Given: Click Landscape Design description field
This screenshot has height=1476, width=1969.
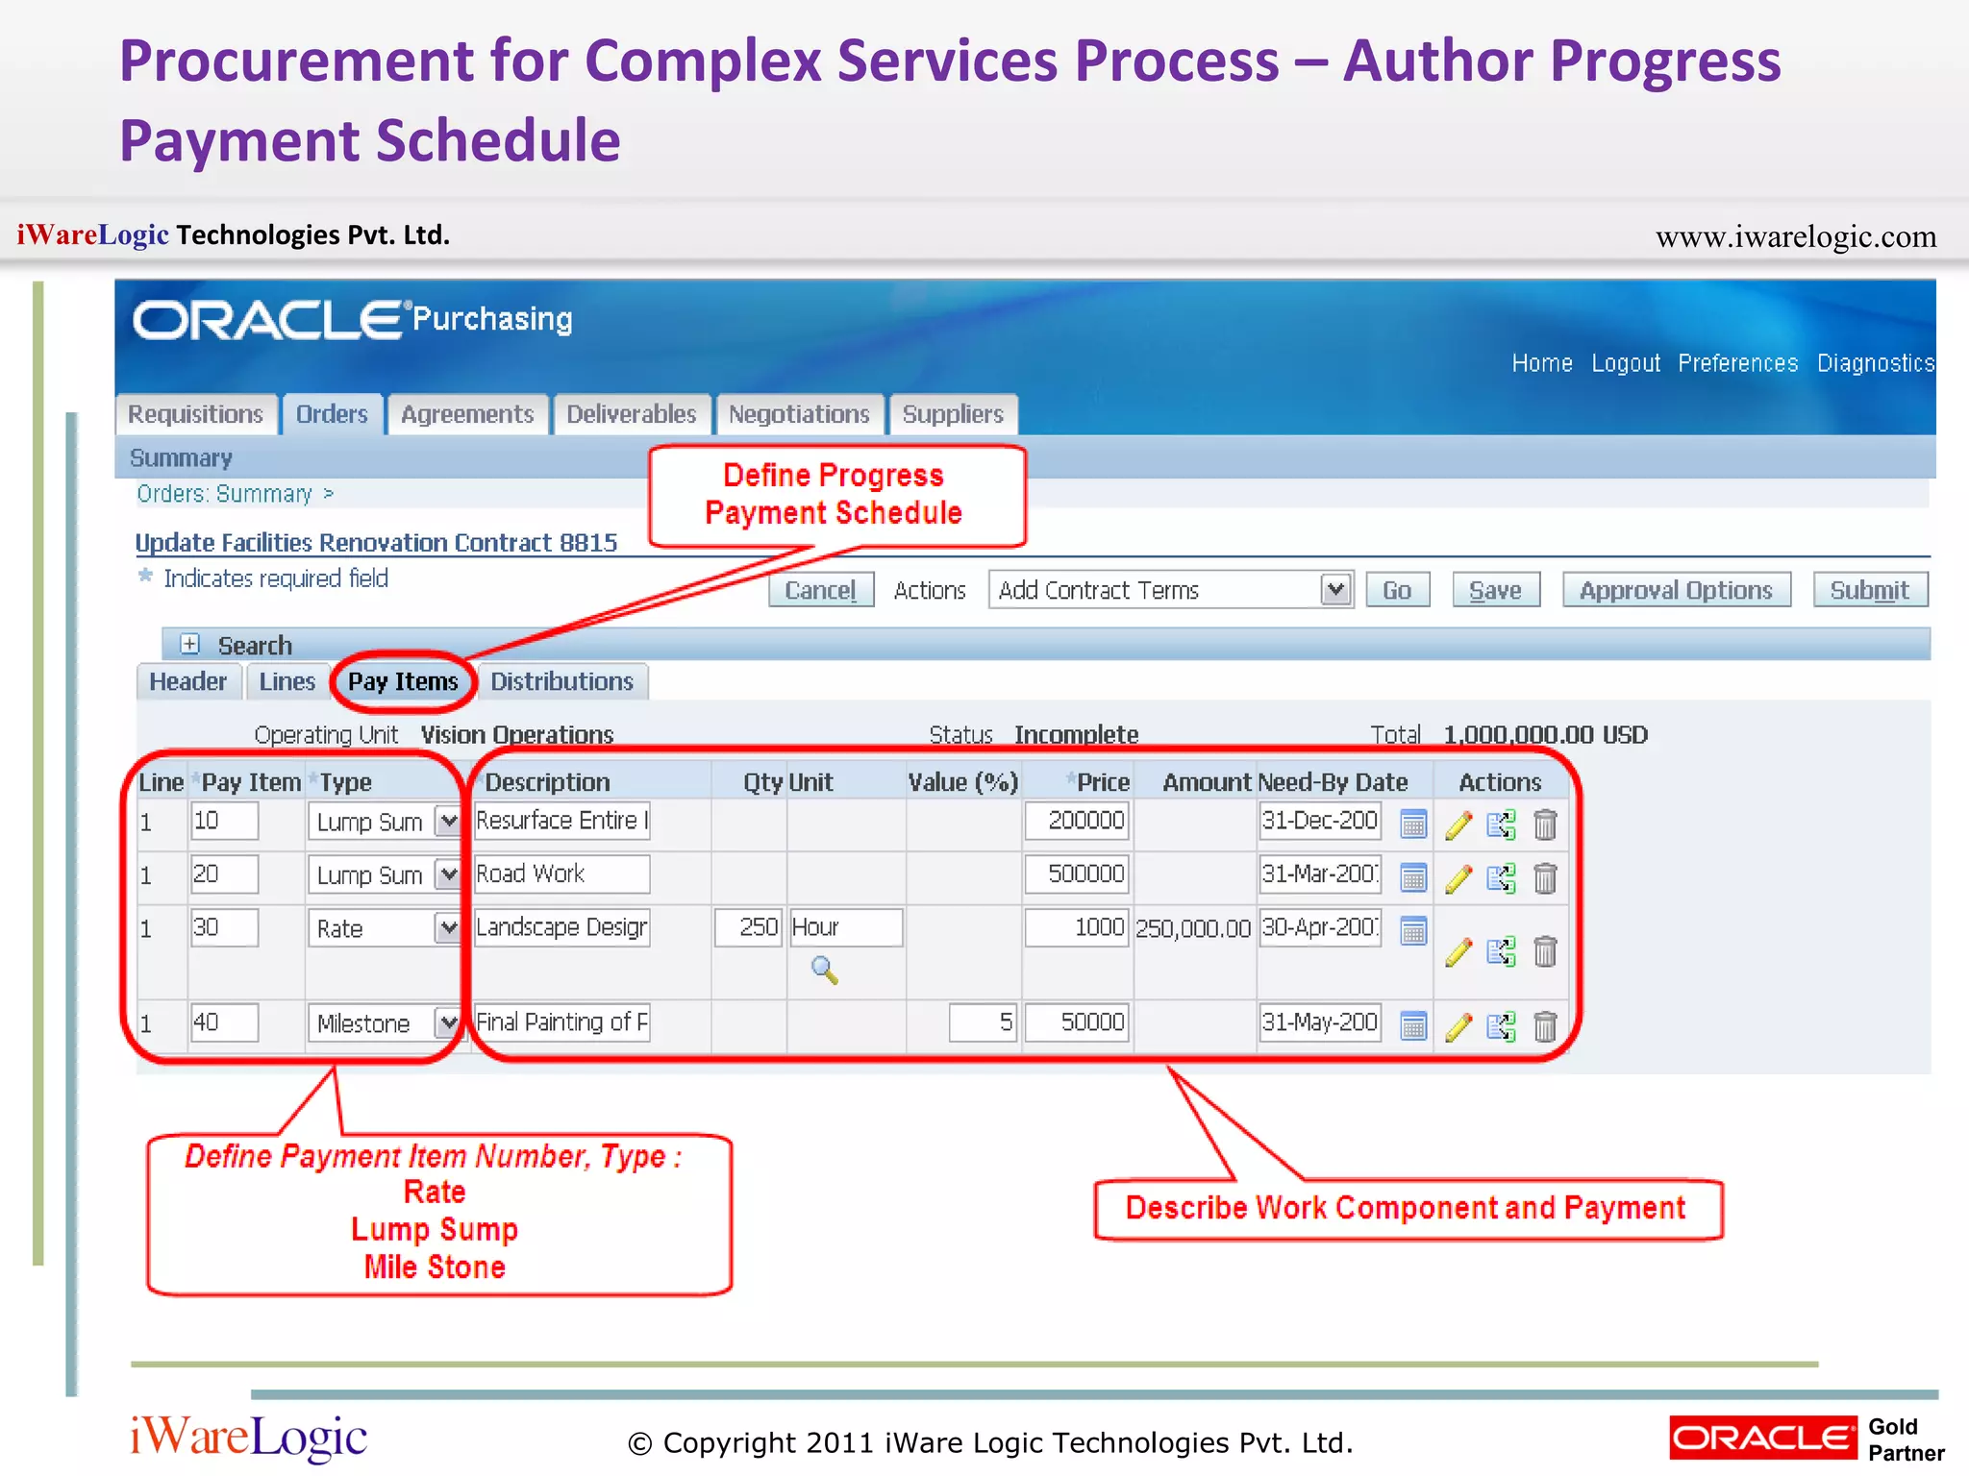Looking at the screenshot, I should click(x=561, y=927).
